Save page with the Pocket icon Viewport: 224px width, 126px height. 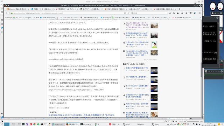[190, 13]
